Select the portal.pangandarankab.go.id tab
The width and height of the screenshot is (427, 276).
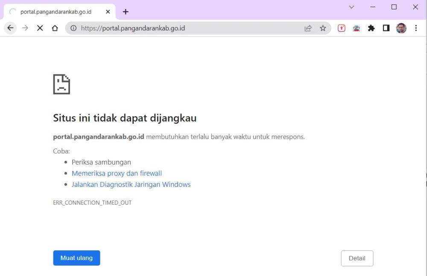pos(56,12)
